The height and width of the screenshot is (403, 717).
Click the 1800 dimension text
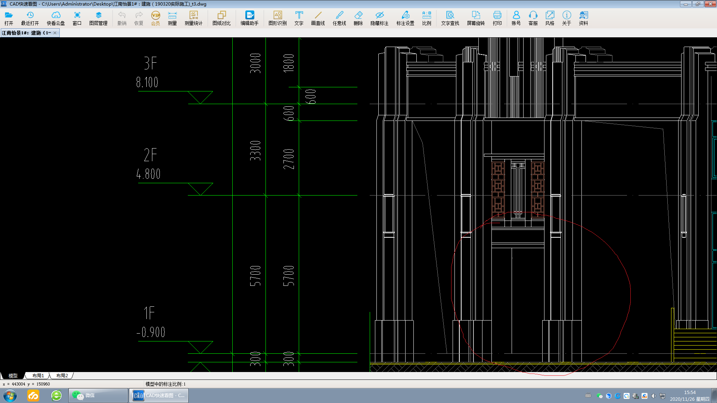click(x=289, y=63)
